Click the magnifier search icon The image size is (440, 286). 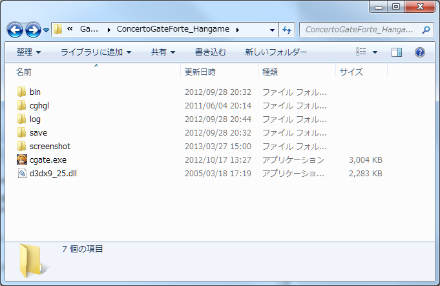[x=426, y=30]
